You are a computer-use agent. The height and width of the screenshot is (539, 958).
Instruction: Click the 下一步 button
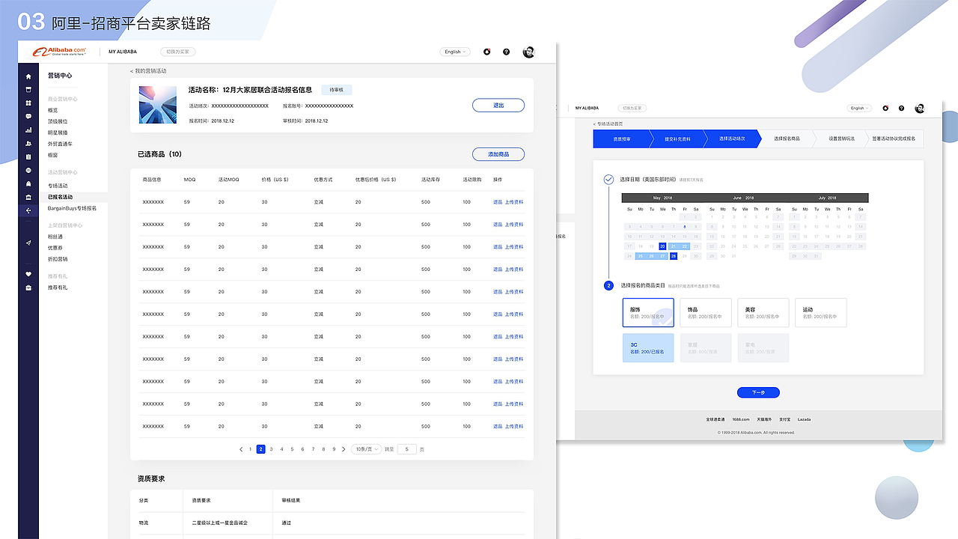click(x=758, y=392)
